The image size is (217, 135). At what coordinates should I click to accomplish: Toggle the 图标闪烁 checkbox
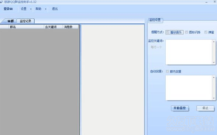coord(187,32)
